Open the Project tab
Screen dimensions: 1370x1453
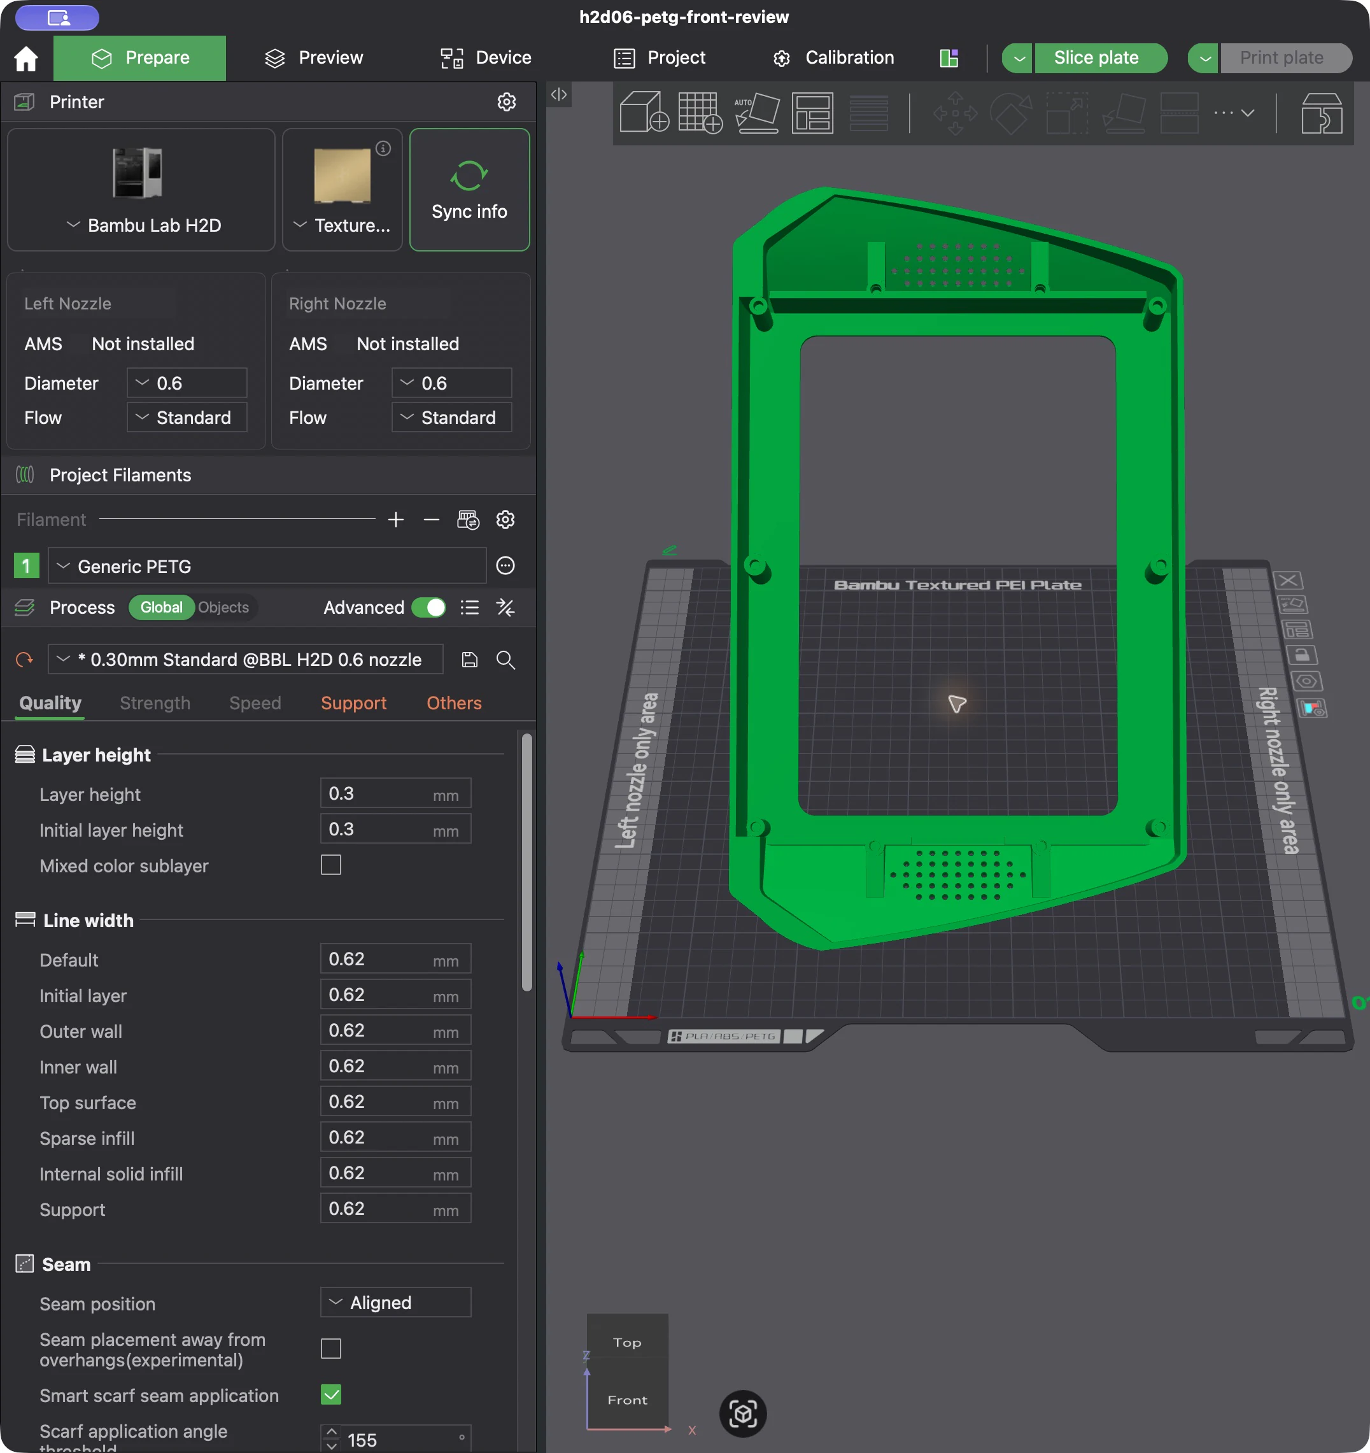(660, 58)
